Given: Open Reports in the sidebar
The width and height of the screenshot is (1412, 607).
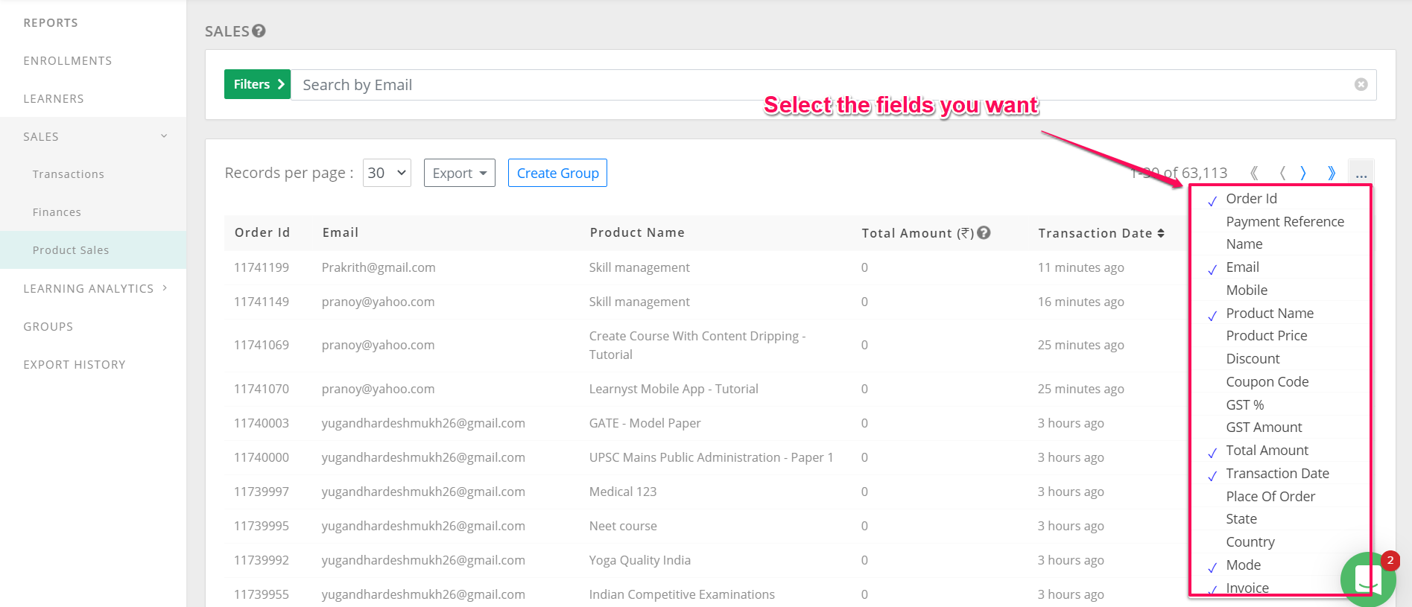Looking at the screenshot, I should click(x=51, y=22).
